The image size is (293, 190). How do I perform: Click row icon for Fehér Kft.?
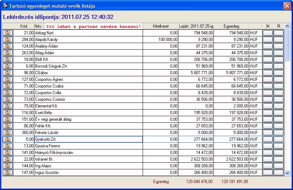point(8,126)
